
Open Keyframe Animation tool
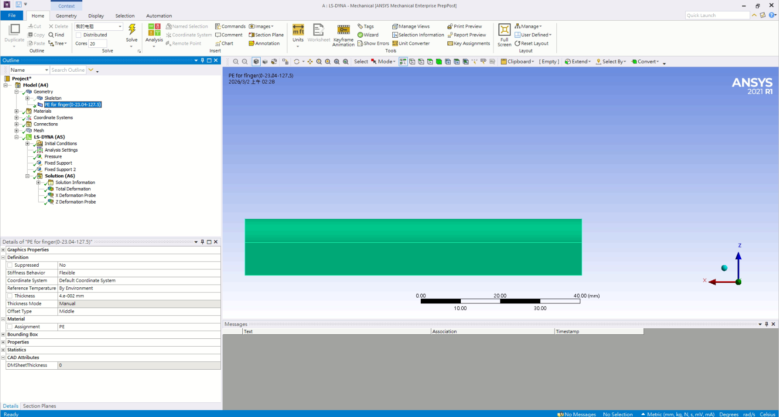344,30
